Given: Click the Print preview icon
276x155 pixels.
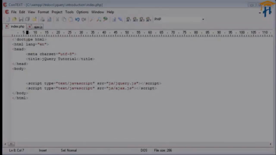Looking at the screenshot, I should (x=49, y=19).
